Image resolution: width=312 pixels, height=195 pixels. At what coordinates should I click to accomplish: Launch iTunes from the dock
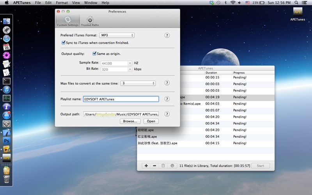click(6, 90)
